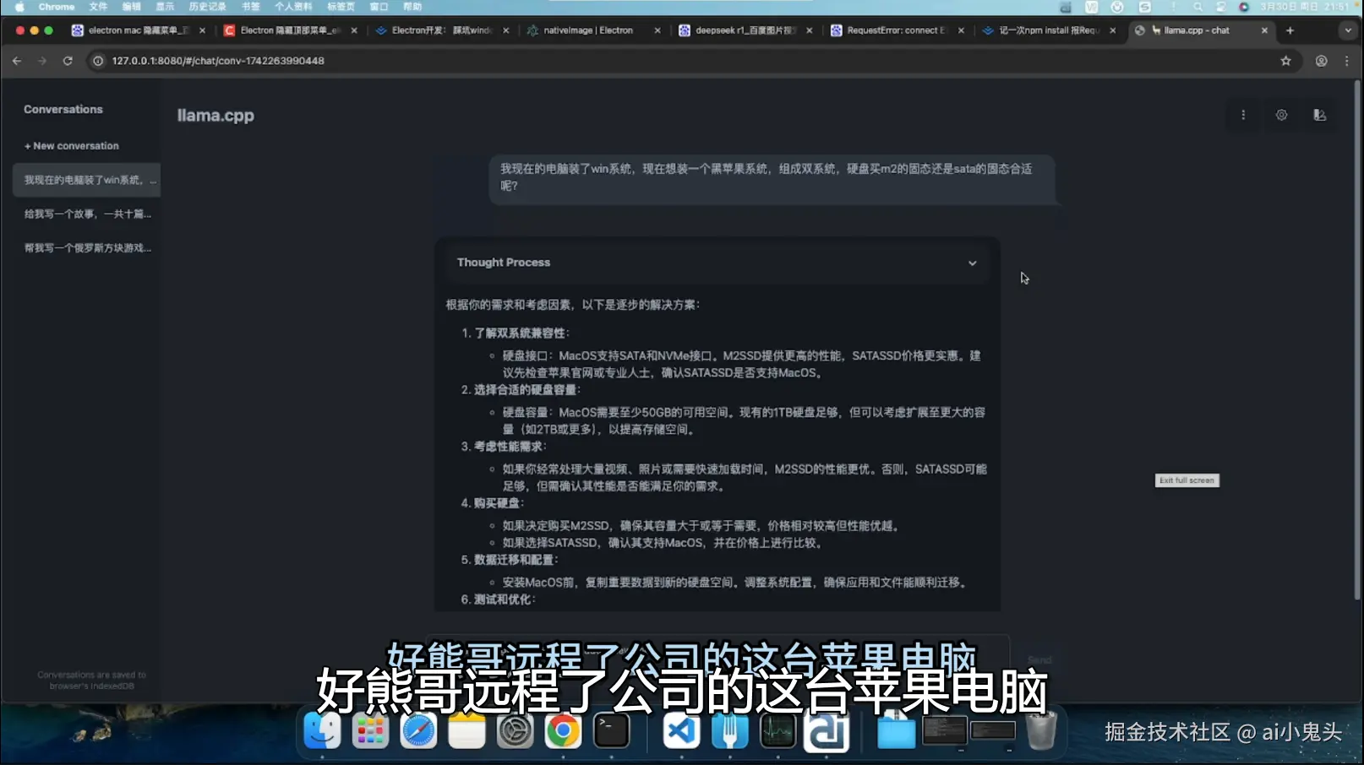Open conversation '我现在的电脑装了win系统'

pos(86,180)
